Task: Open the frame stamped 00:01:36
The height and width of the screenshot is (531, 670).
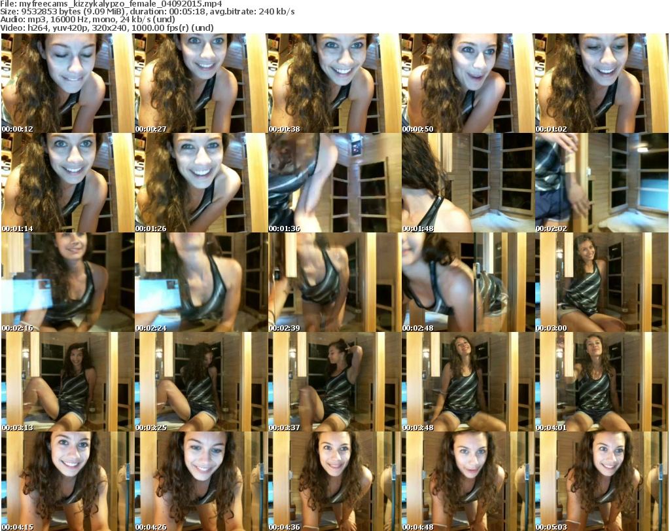Action: [x=334, y=183]
